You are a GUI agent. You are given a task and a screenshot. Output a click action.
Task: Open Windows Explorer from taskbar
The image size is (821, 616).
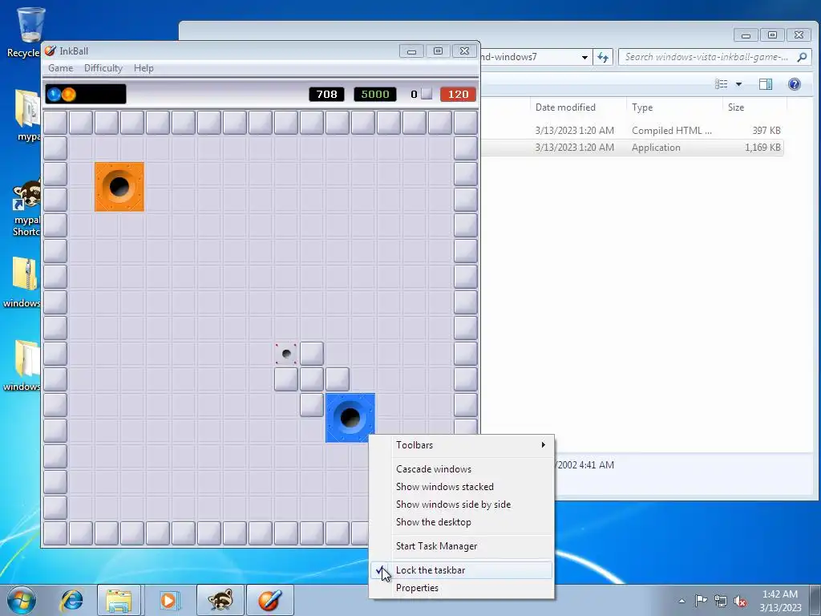pyautogui.click(x=119, y=600)
